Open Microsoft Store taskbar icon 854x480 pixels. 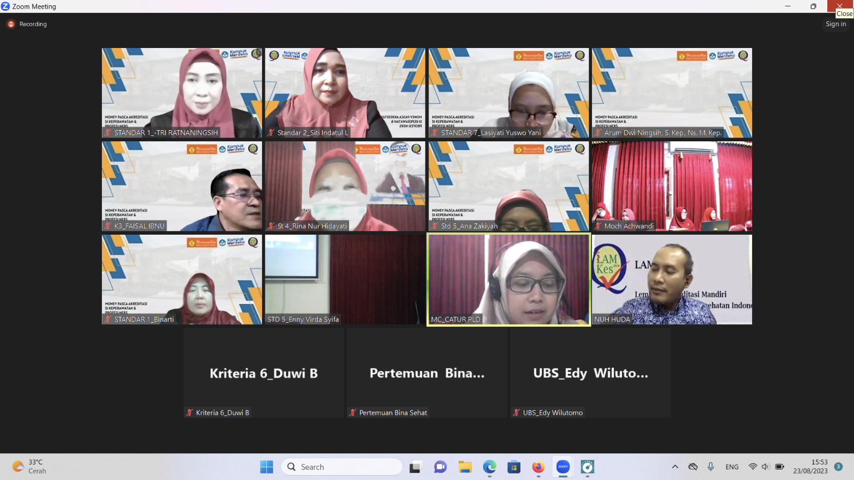(x=513, y=467)
